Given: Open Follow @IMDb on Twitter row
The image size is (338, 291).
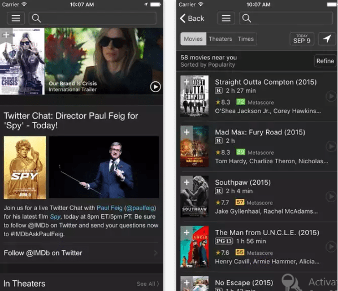Looking at the screenshot, I should tap(81, 253).
